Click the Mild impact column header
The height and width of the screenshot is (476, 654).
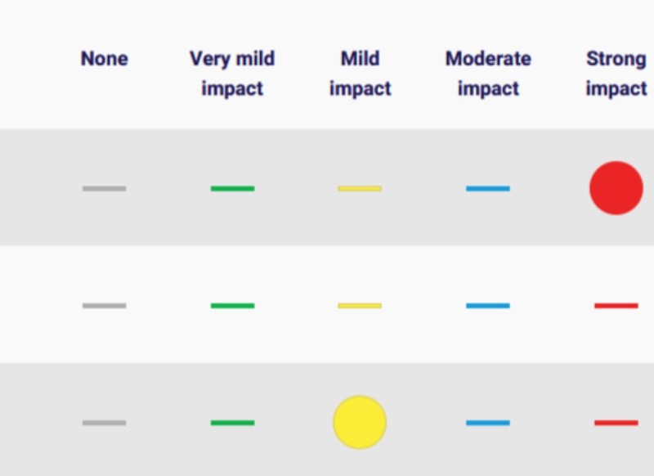360,74
